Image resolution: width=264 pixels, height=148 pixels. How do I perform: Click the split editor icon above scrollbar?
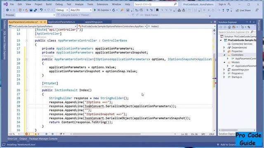[214, 30]
